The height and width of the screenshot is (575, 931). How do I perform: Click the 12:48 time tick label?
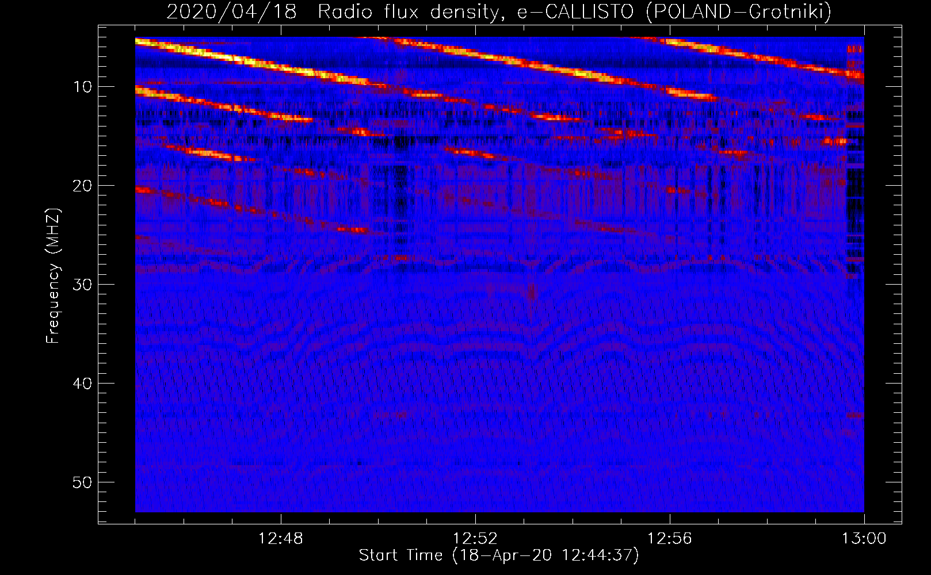click(280, 539)
